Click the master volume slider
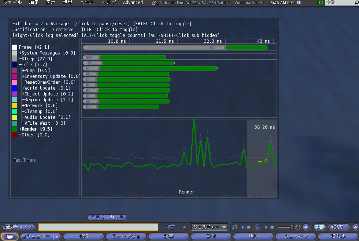The width and height of the screenshot is (359, 241). click(285, 227)
